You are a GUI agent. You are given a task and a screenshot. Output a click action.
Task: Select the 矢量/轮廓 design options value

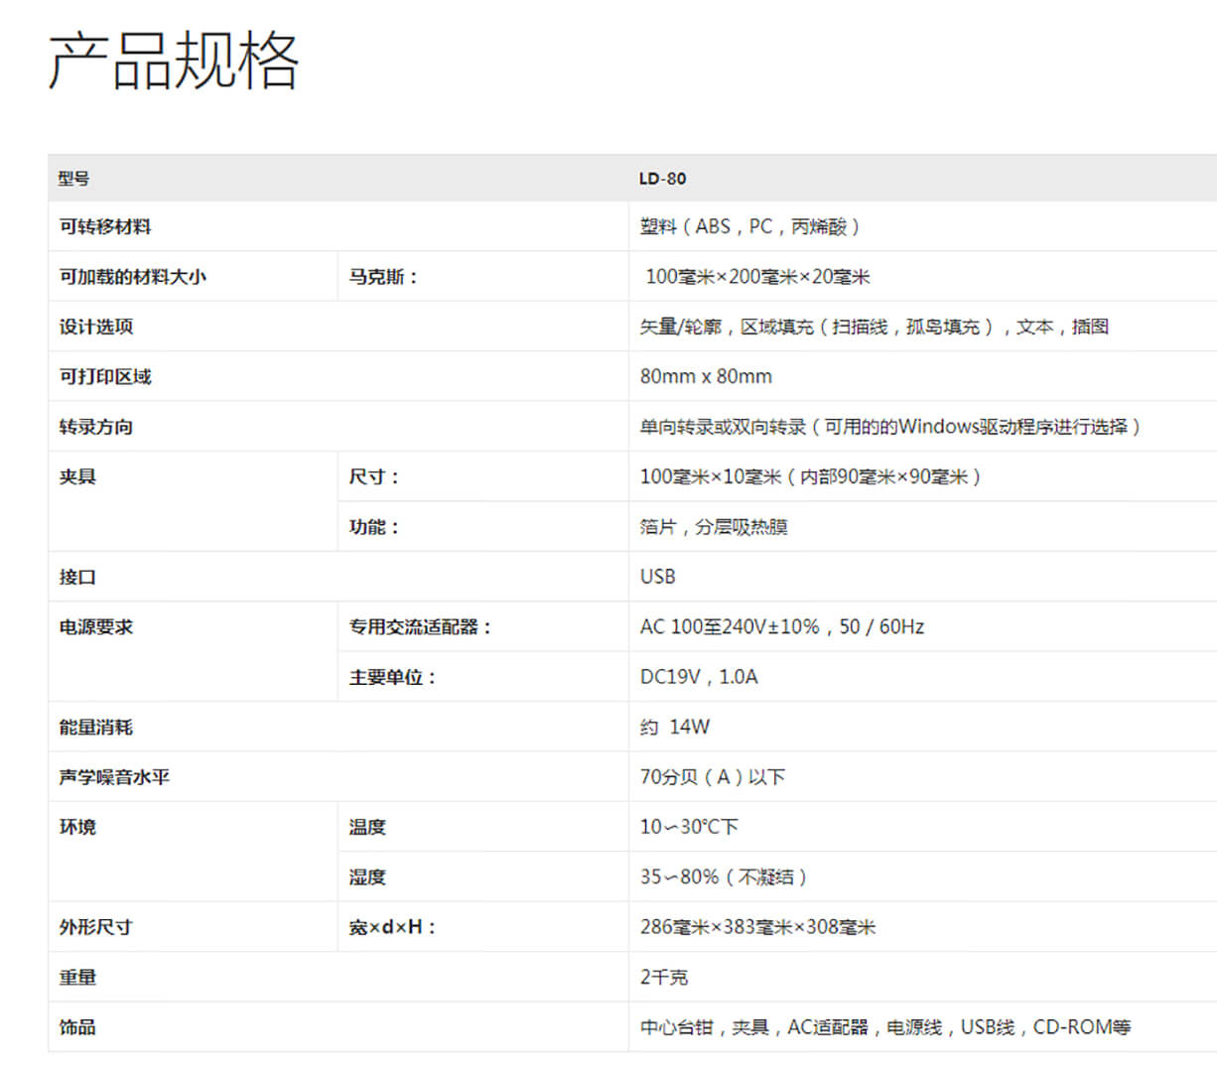pyautogui.click(x=875, y=327)
